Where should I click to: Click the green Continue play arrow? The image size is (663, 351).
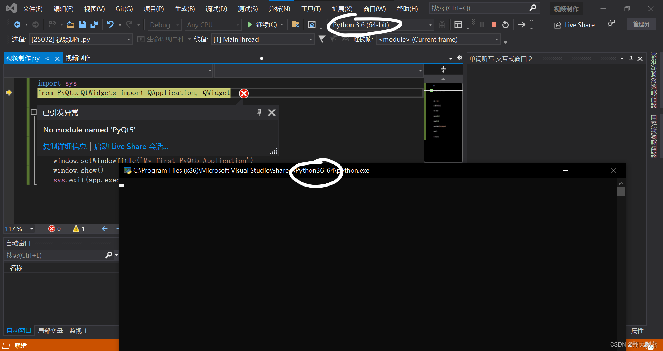250,24
